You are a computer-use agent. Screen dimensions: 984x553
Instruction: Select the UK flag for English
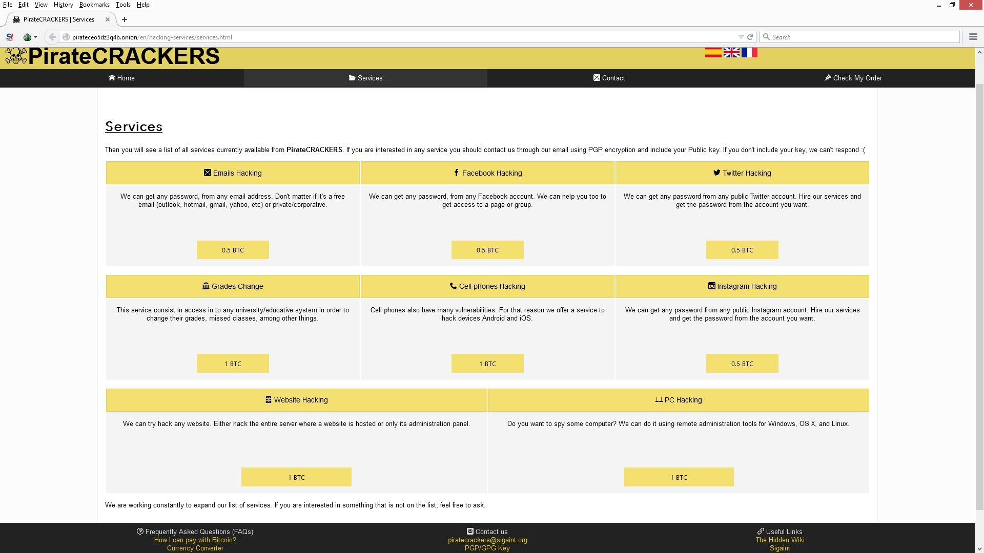(731, 52)
